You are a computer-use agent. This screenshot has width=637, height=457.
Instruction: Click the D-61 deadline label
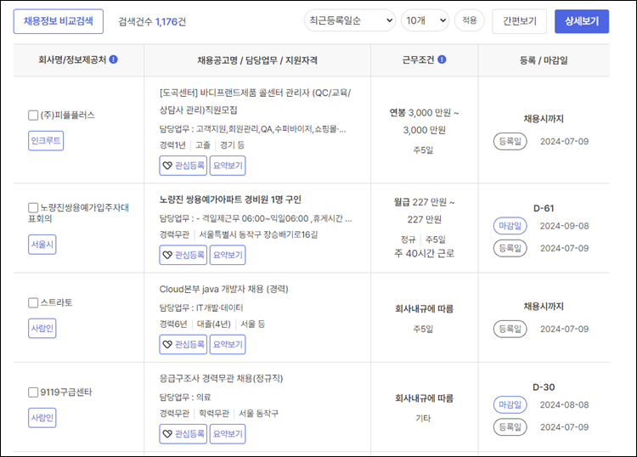click(x=544, y=208)
